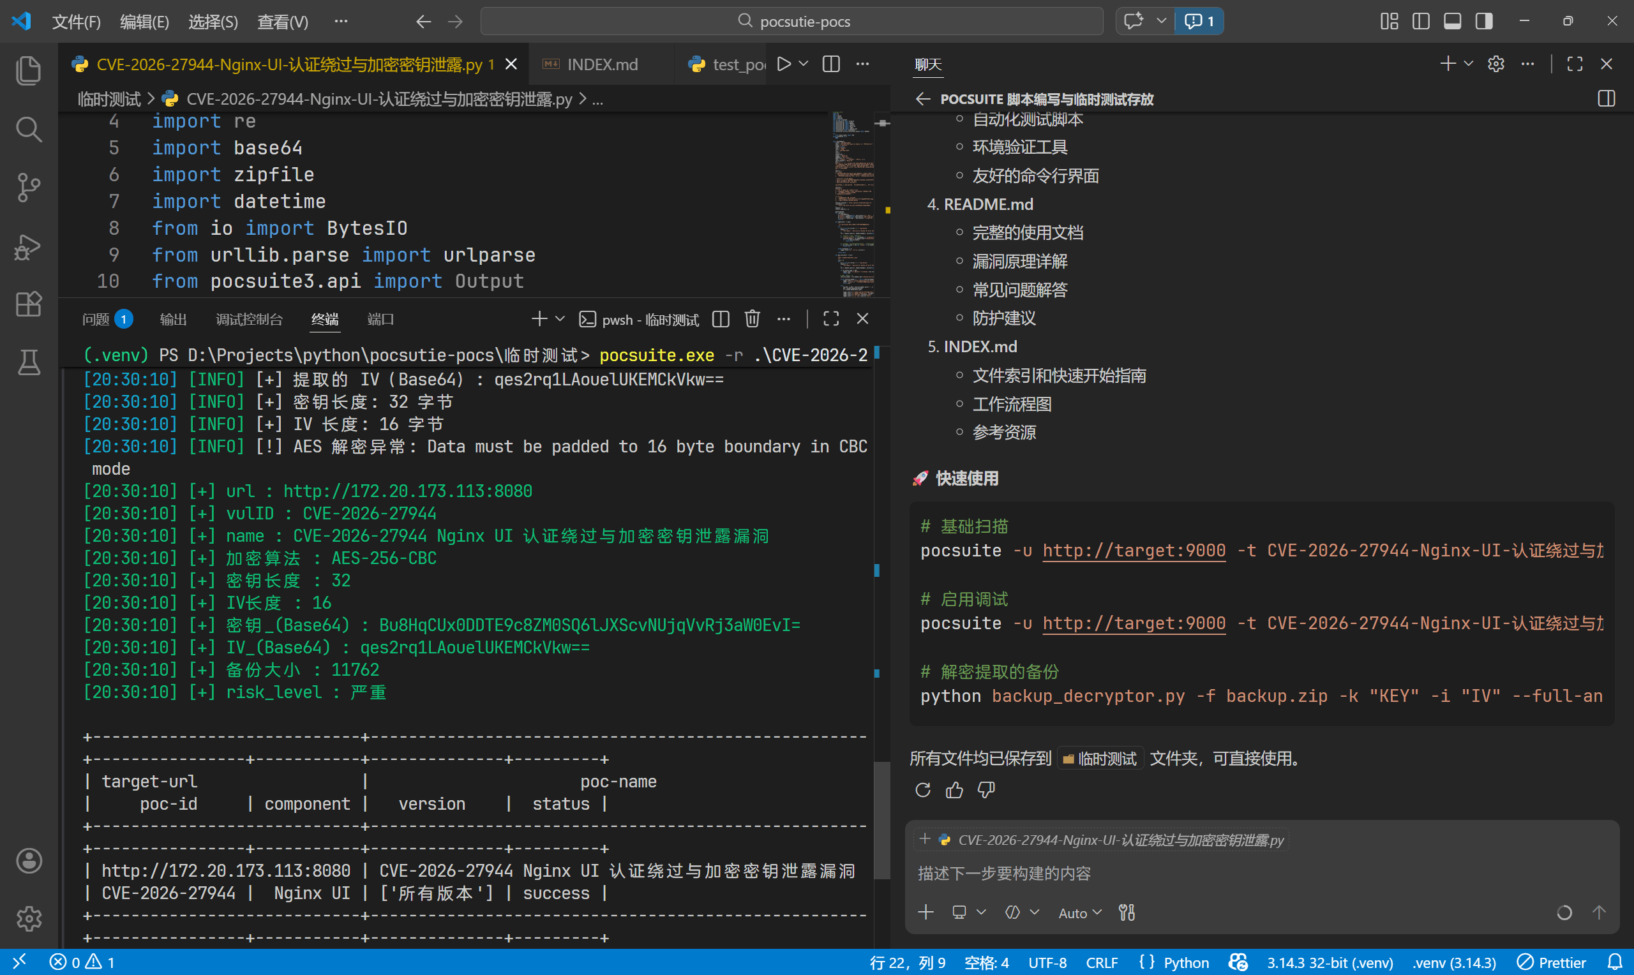Open the Source Control view
This screenshot has height=975, width=1634.
click(x=28, y=188)
